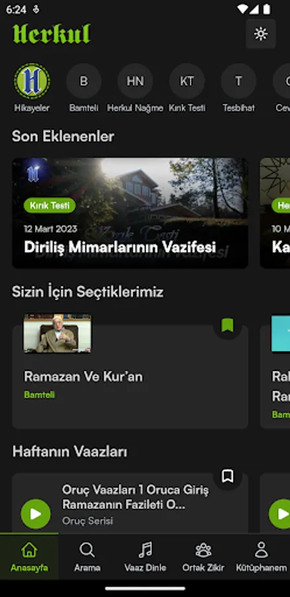Select the Anasayfa home tab
Viewport: 290px width, 597px height.
tap(29, 557)
